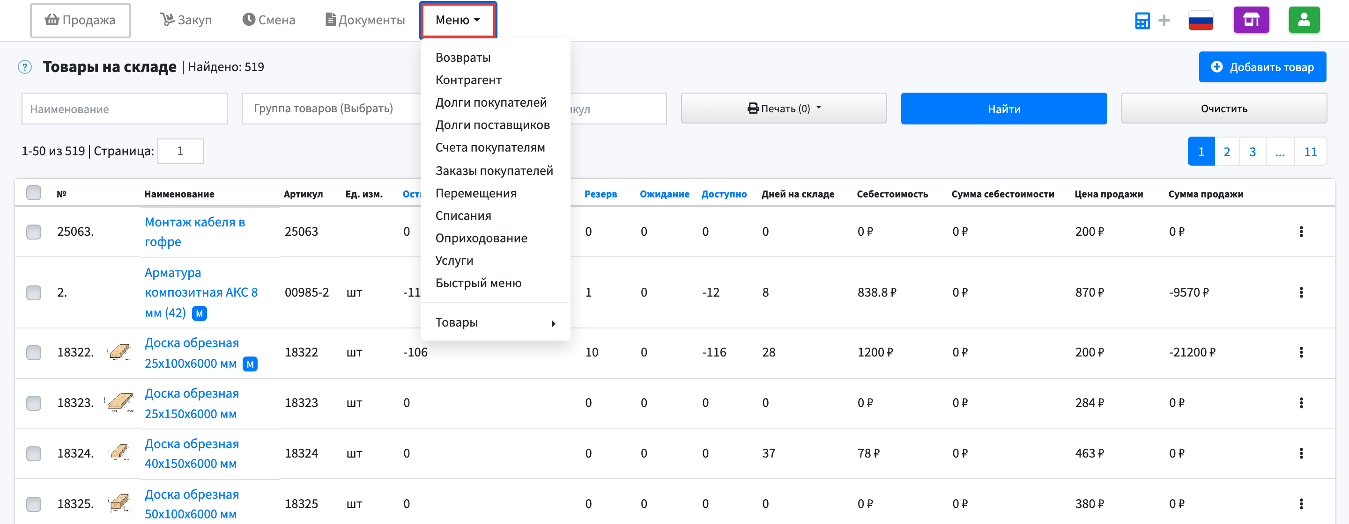
Task: Toggle the select-all checkbox in table header
Action: 34,193
